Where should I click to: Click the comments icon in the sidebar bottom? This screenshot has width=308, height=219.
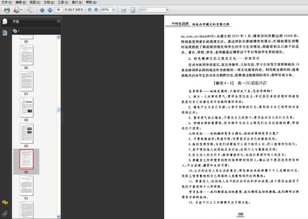point(5,203)
